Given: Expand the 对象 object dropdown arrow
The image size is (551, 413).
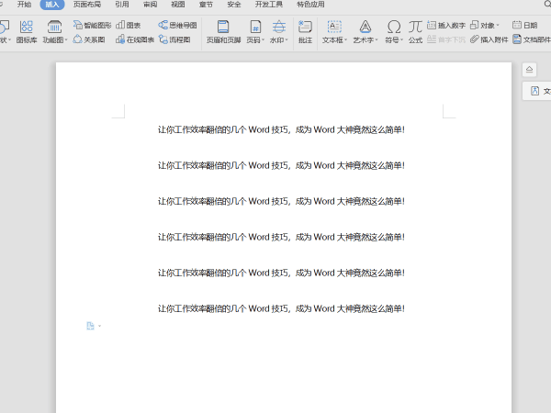Looking at the screenshot, I should click(497, 26).
